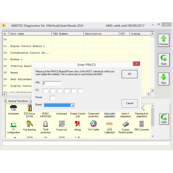Select the Kessy unit row

coord(17,72)
